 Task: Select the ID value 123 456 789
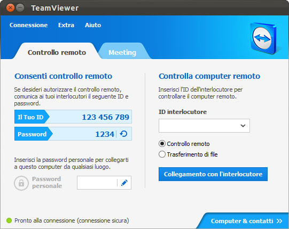point(105,117)
